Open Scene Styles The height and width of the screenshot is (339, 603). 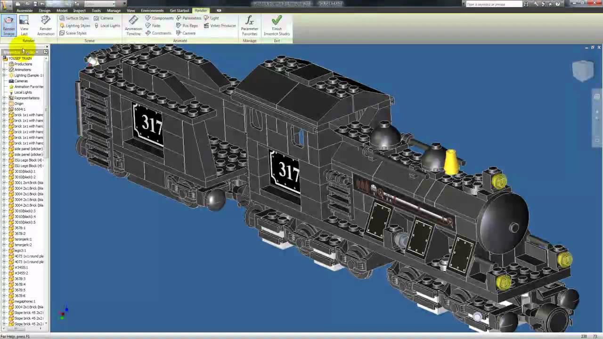pos(73,33)
